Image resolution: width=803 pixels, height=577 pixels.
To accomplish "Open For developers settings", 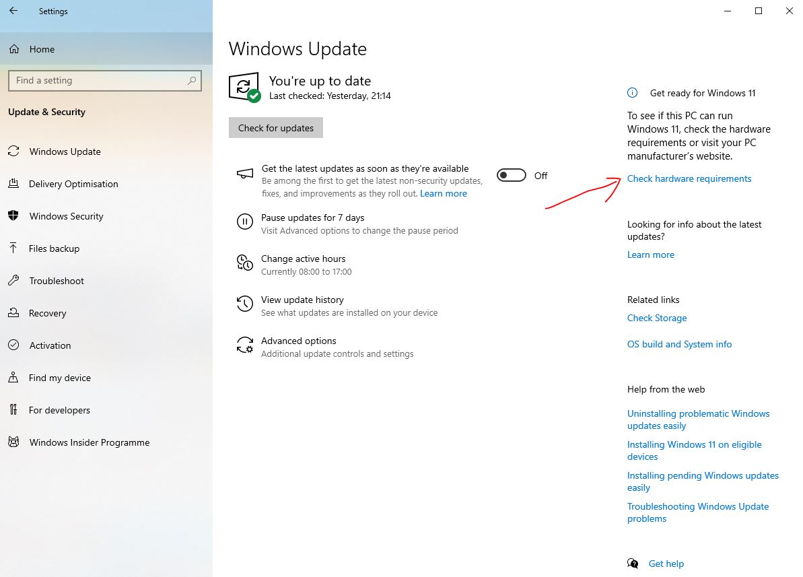I will point(106,409).
